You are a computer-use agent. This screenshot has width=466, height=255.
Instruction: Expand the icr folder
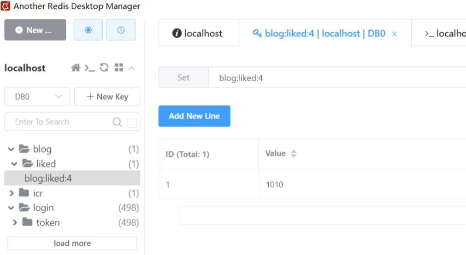coord(12,193)
